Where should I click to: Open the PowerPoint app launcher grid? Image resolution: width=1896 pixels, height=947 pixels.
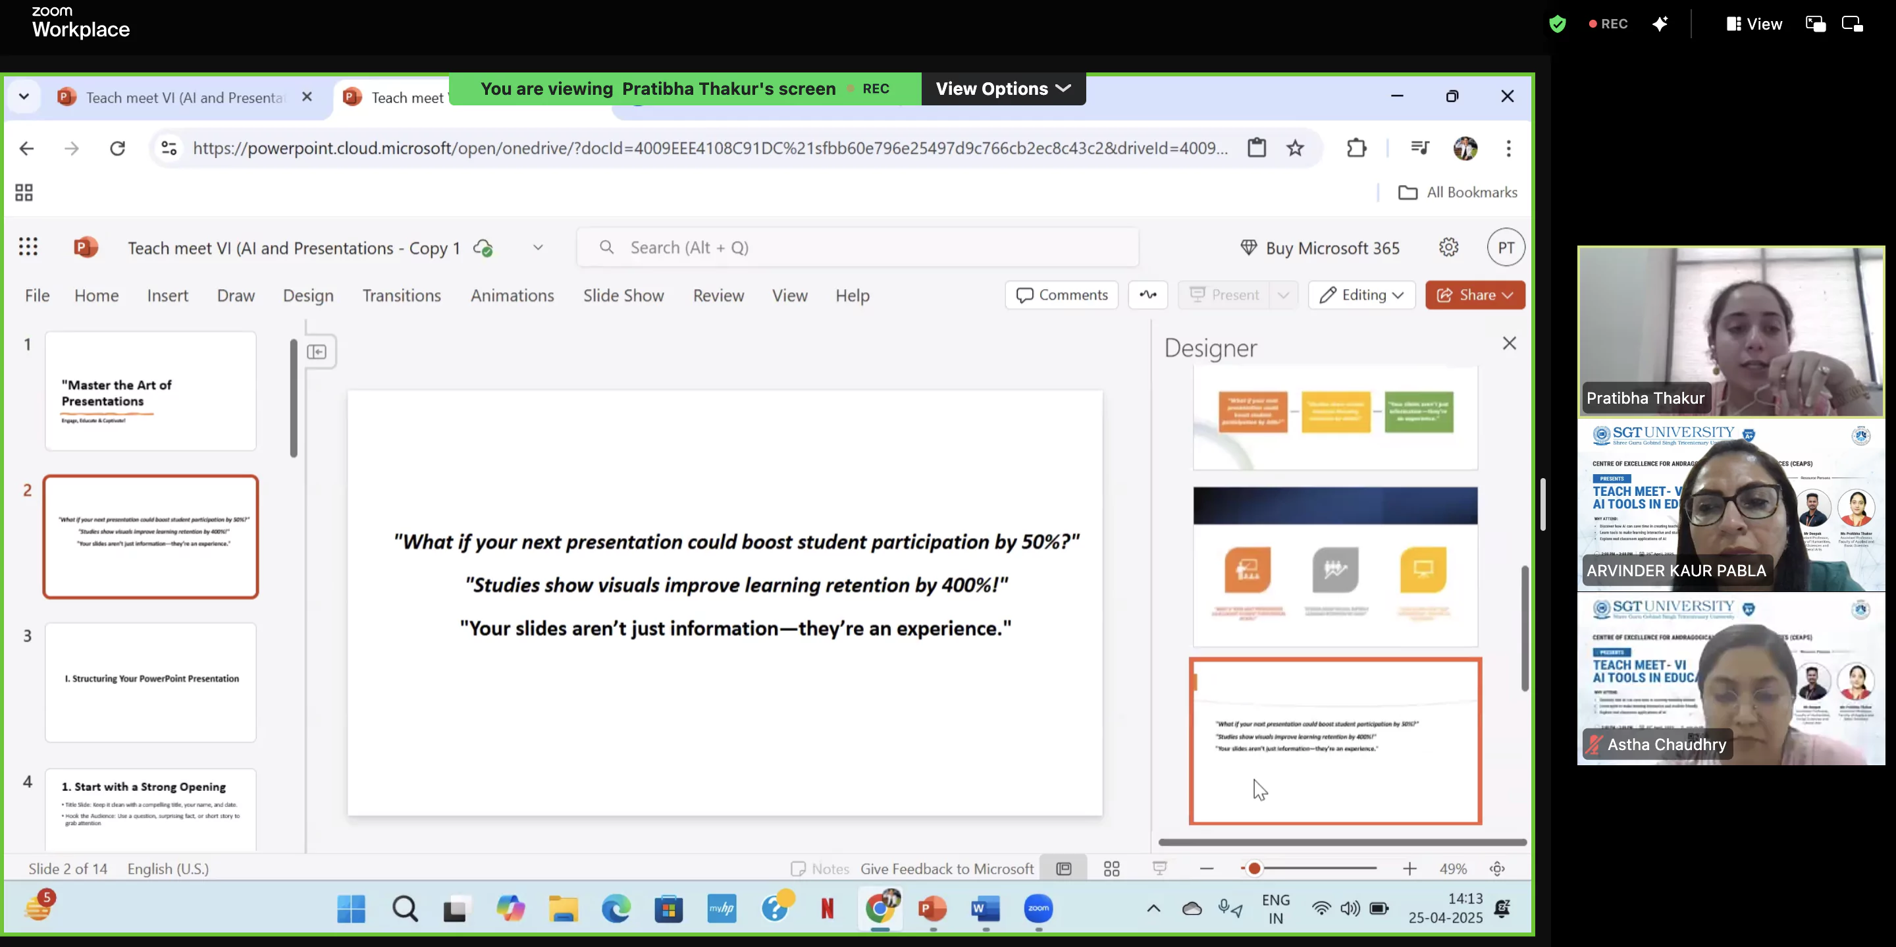[x=28, y=248]
